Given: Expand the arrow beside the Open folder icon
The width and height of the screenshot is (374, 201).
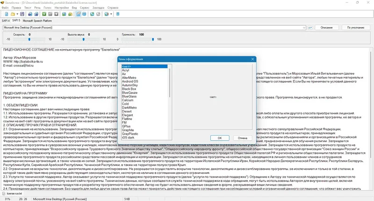Looking at the screenshot, I should [x=17, y=14].
